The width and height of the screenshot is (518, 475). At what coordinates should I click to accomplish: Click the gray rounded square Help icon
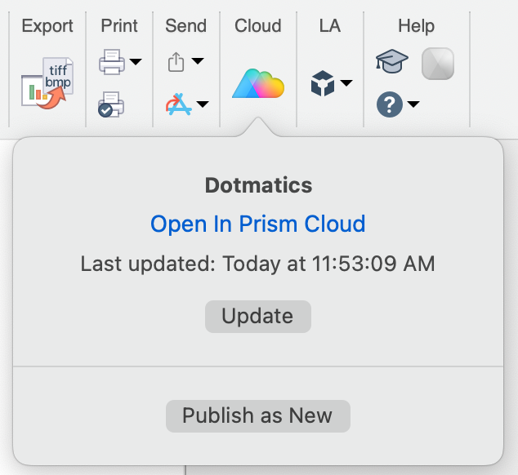tap(438, 64)
